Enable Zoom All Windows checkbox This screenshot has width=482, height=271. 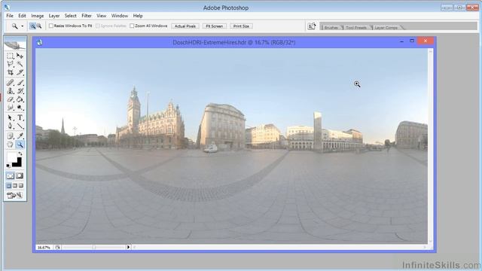[132, 26]
